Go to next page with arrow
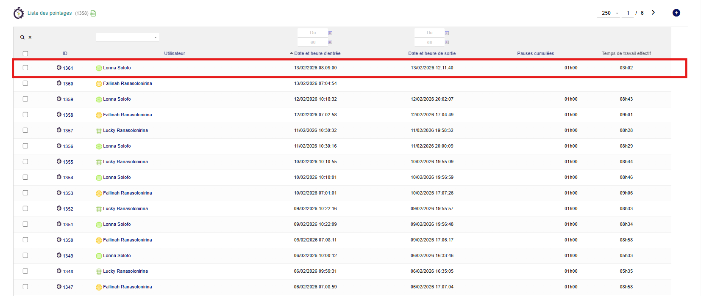701x296 pixels. [x=653, y=13]
